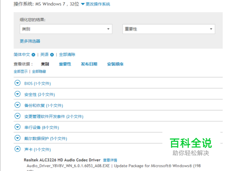Image resolution: width=232 pixels, height=171 pixels.
Task: Click the 操作系统: MS Windows 7 text
Action: 46,4
